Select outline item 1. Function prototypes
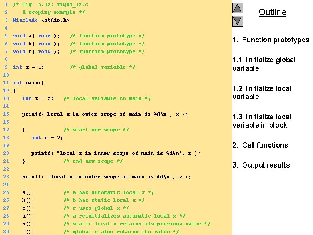This screenshot has width=313, height=235. [x=271, y=40]
